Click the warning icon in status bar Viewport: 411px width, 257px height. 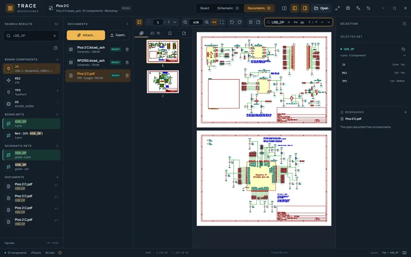[x=60, y=253]
